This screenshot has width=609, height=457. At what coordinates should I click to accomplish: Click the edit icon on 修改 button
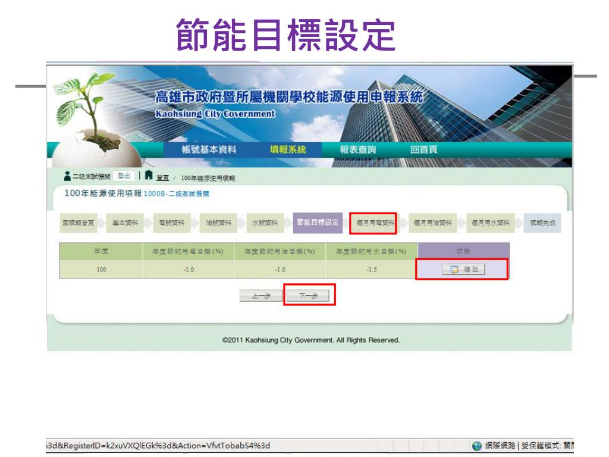(454, 270)
